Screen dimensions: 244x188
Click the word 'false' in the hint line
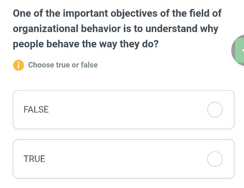pos(89,65)
